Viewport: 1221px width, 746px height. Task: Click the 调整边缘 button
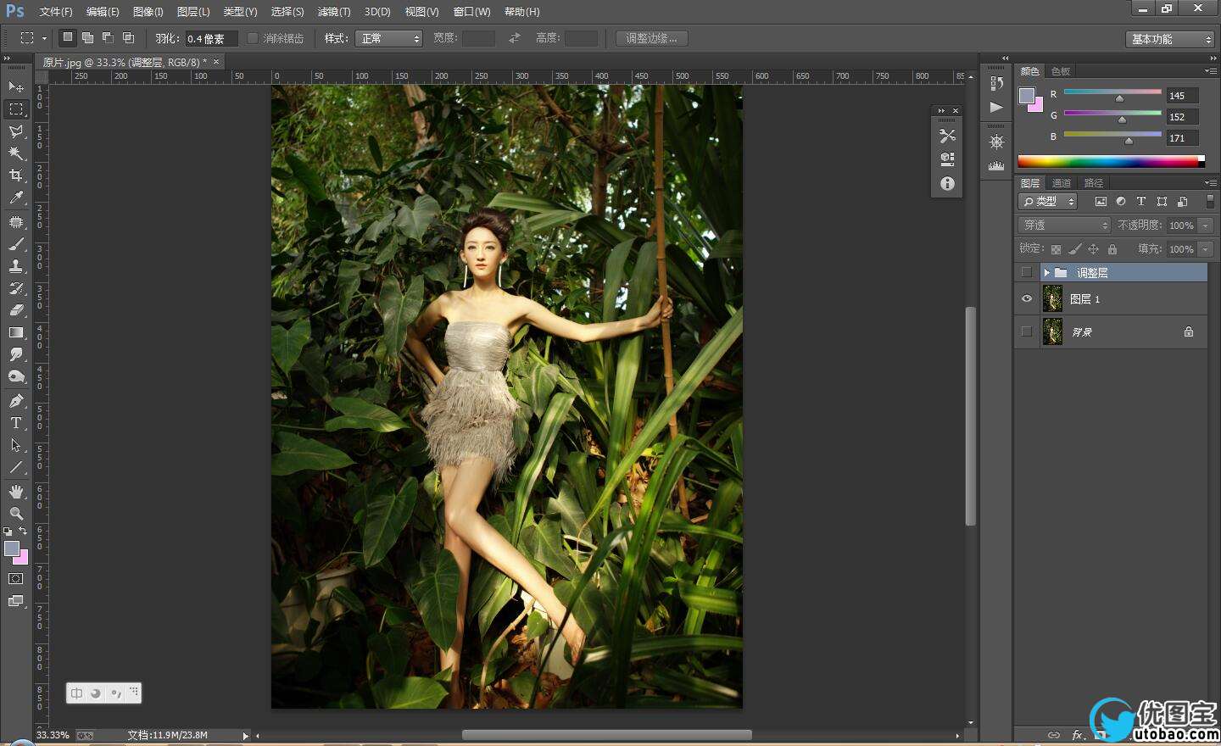pyautogui.click(x=651, y=39)
